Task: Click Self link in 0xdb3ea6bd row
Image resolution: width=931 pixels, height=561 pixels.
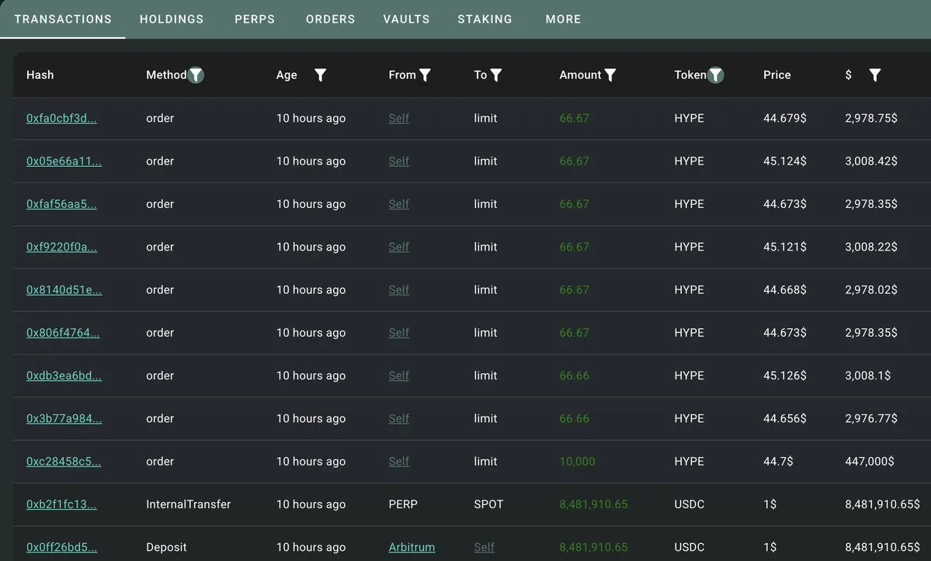Action: [x=398, y=376]
